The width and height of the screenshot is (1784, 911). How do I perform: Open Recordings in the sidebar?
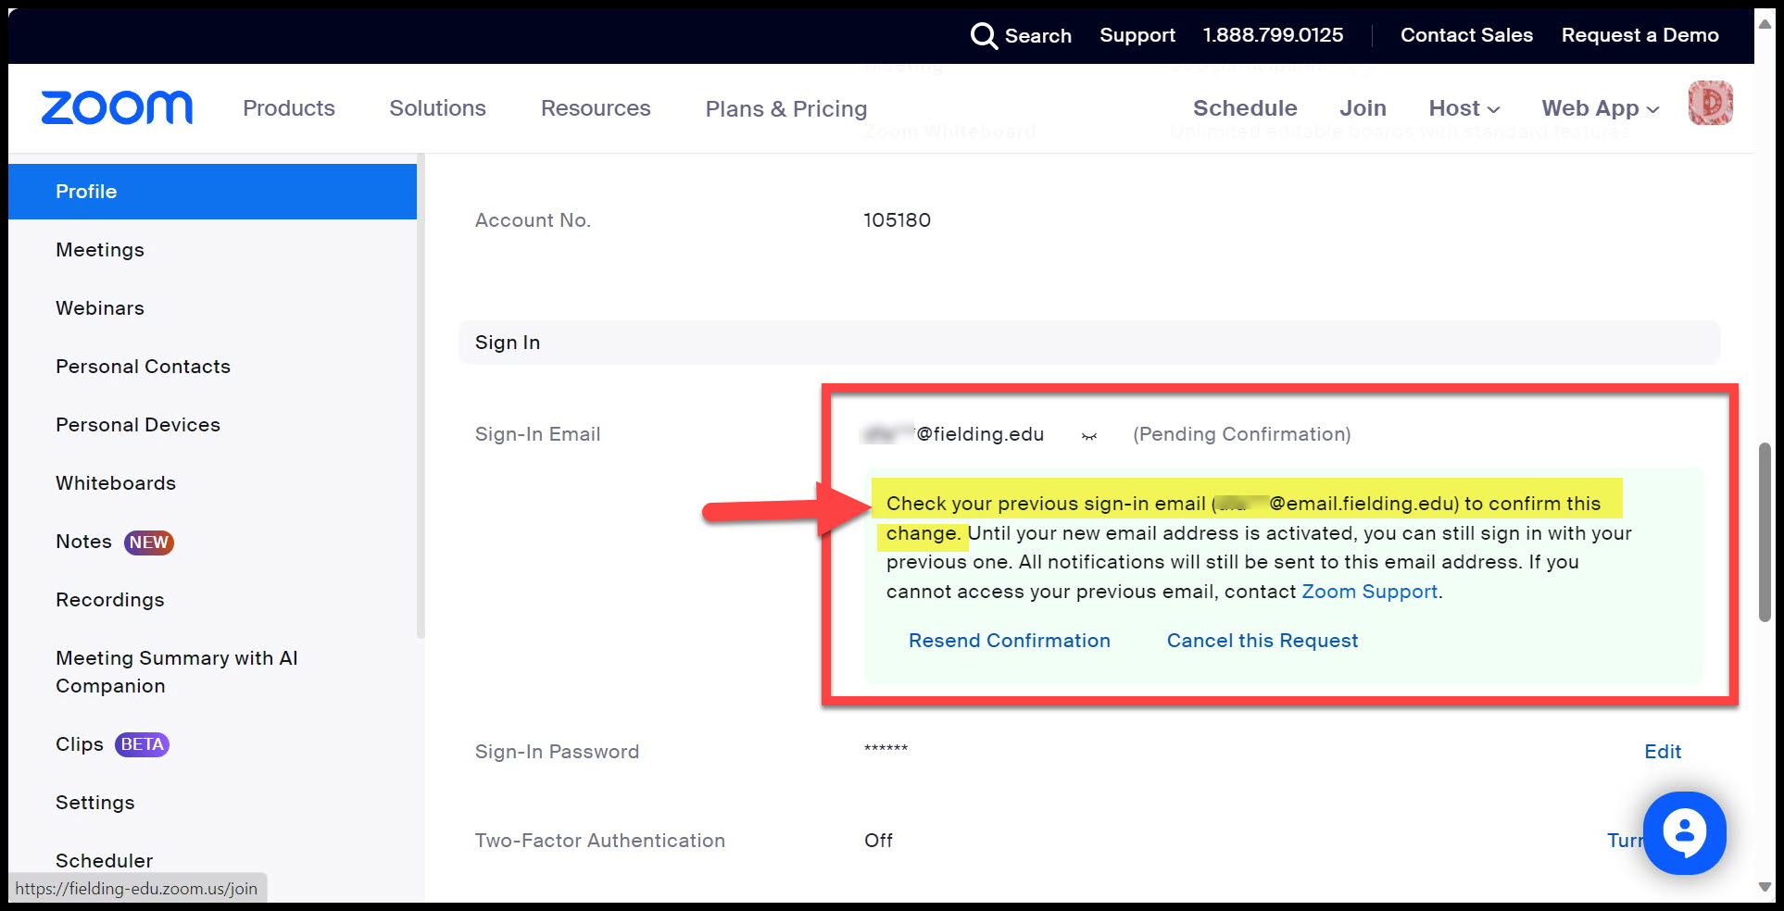pos(110,600)
